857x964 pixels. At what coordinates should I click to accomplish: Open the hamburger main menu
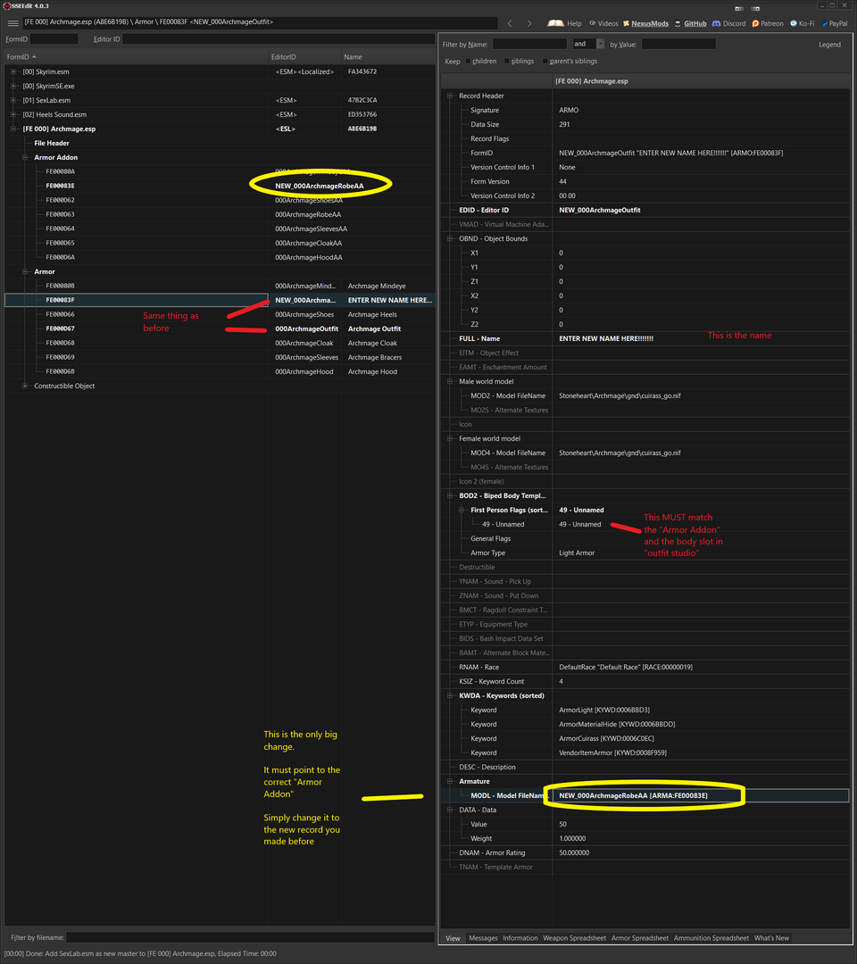point(12,22)
